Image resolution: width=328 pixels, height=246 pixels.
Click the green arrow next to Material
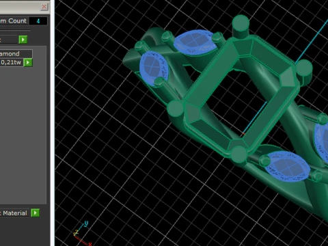36,213
